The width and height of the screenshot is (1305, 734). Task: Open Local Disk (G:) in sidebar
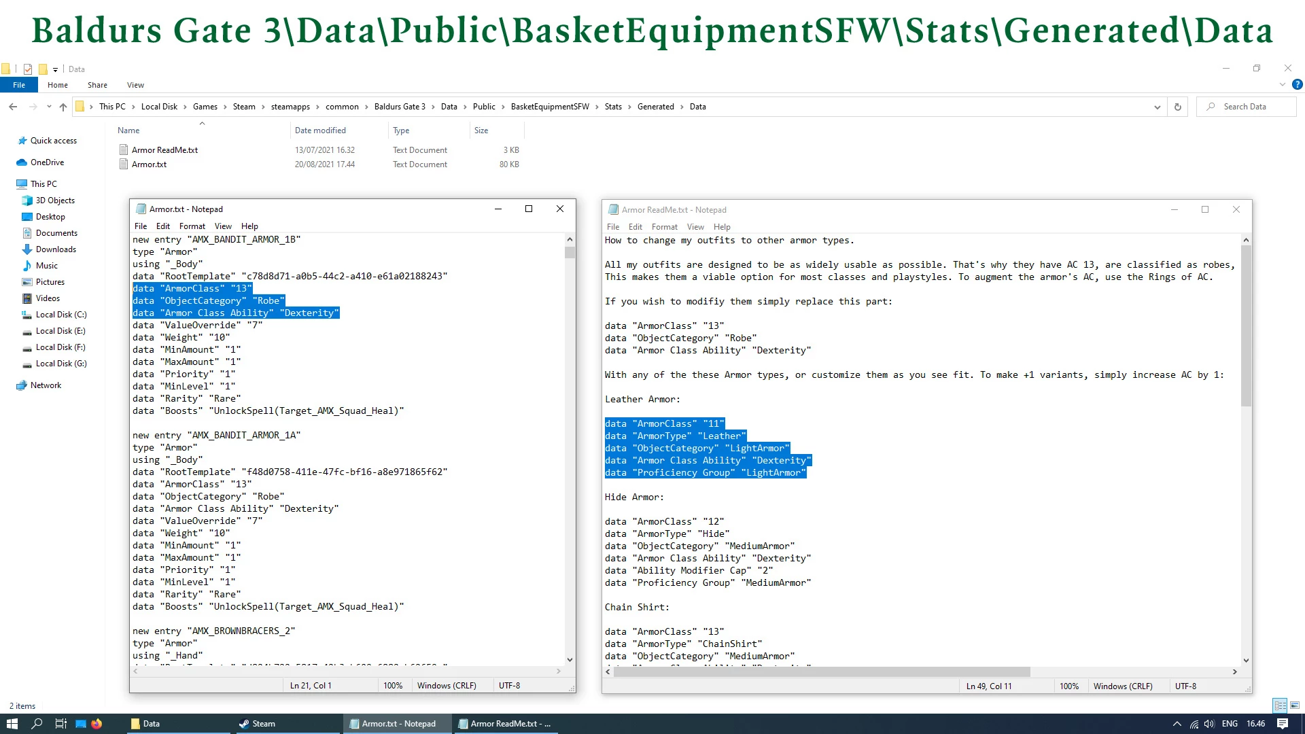pyautogui.click(x=61, y=364)
